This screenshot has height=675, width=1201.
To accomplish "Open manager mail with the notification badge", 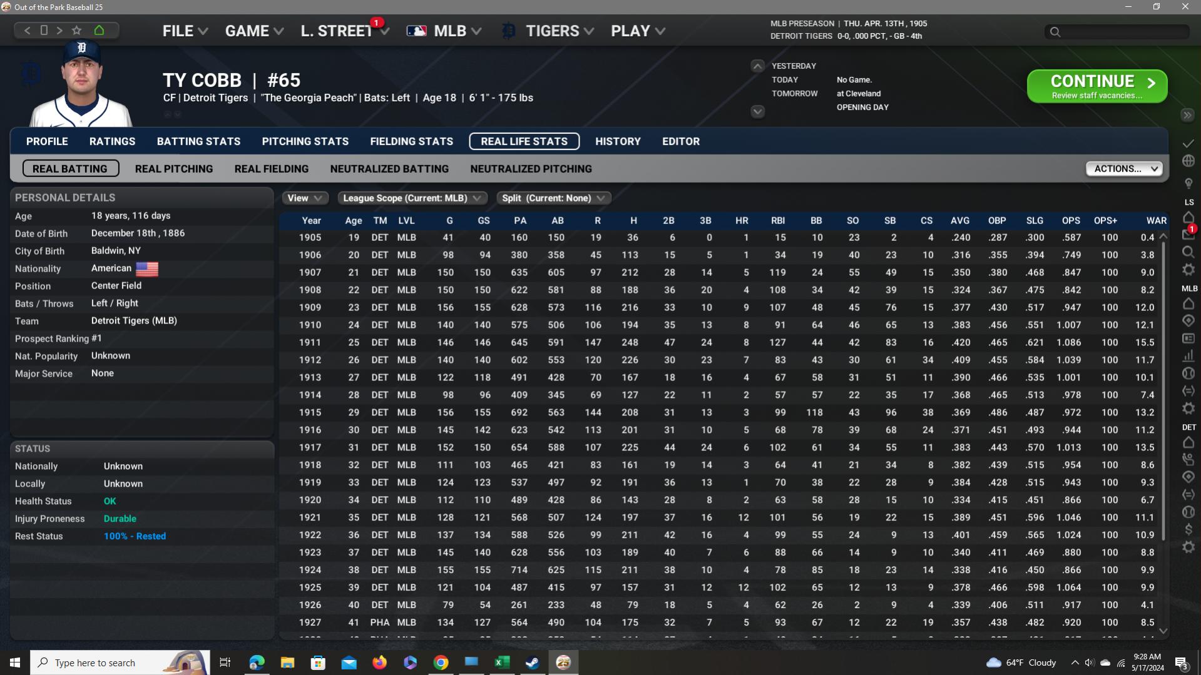I will [x=1188, y=234].
